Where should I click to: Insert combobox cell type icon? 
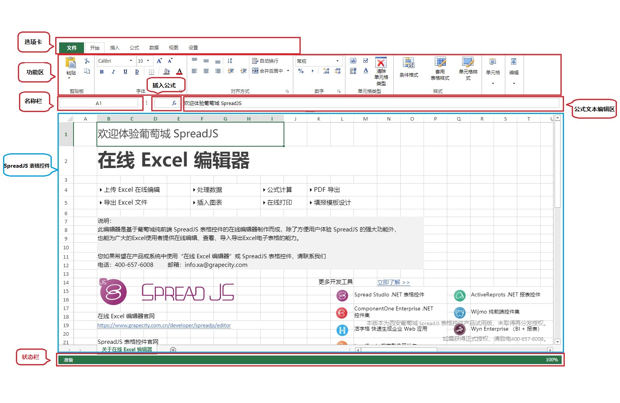[x=353, y=71]
